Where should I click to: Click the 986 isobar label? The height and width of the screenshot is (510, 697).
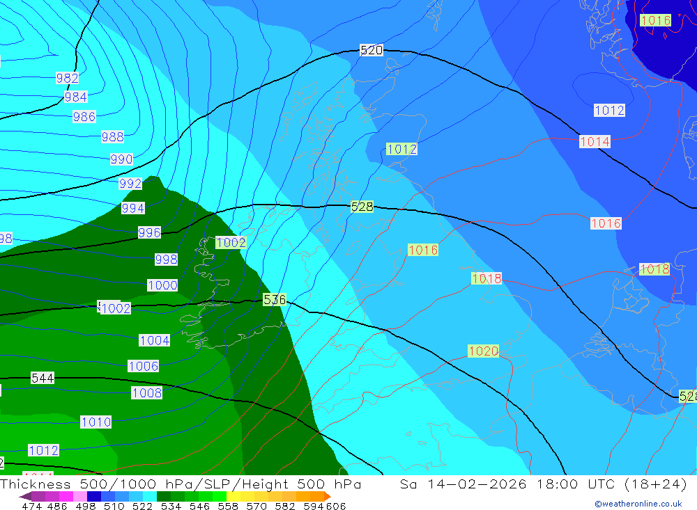(84, 117)
